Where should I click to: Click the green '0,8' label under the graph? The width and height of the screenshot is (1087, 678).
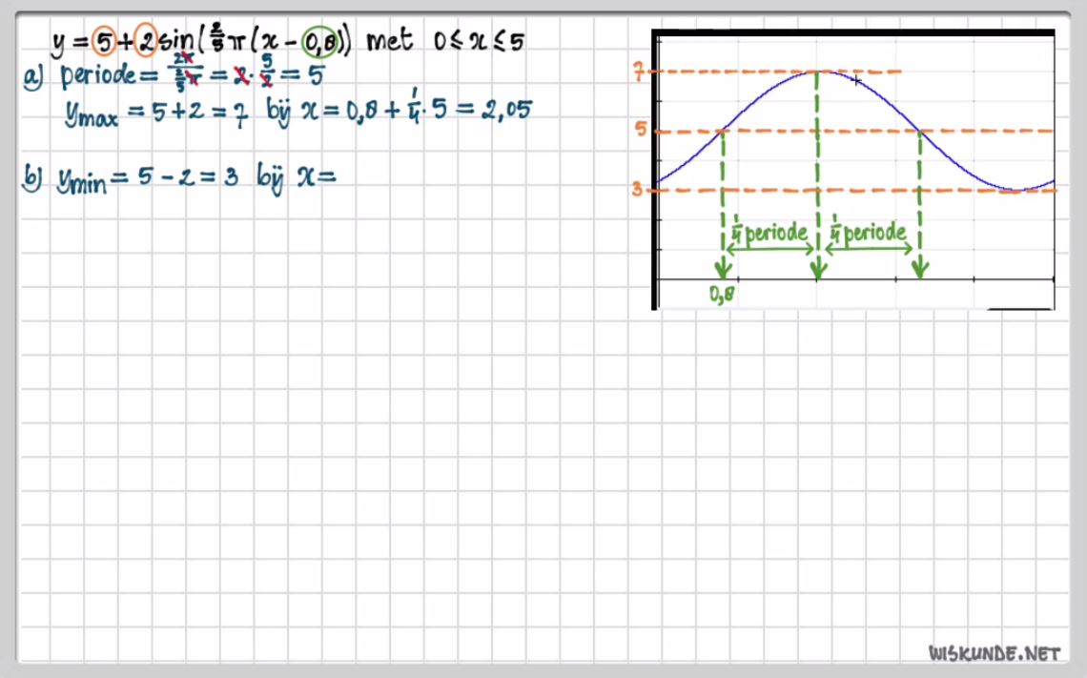point(723,294)
